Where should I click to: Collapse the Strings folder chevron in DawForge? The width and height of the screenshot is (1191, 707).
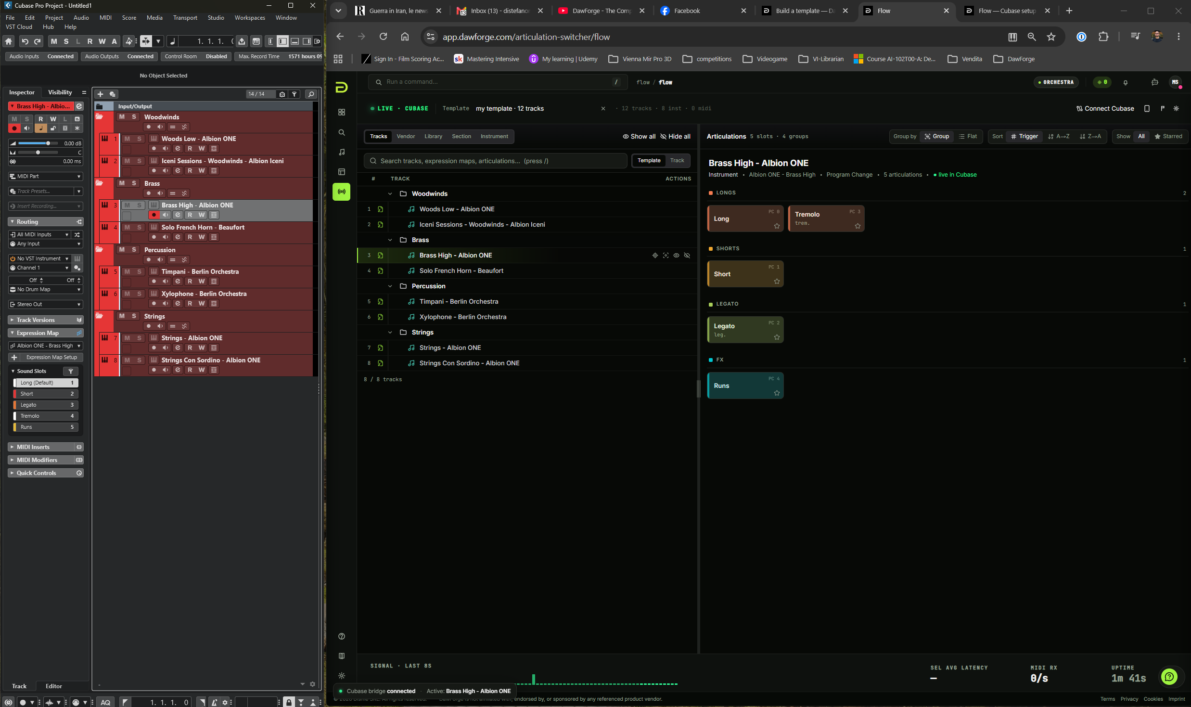tap(390, 333)
